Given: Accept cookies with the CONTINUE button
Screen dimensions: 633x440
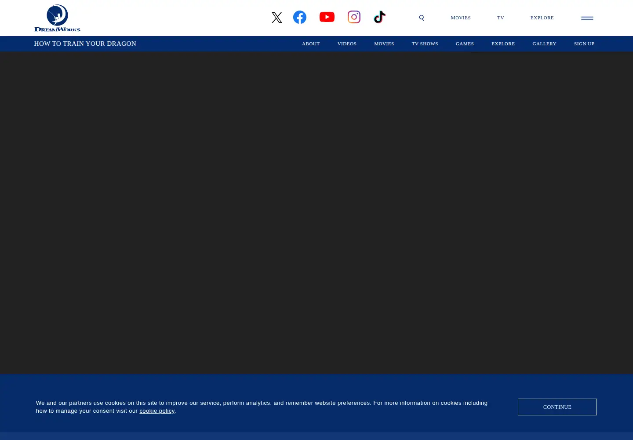Looking at the screenshot, I should (557, 407).
